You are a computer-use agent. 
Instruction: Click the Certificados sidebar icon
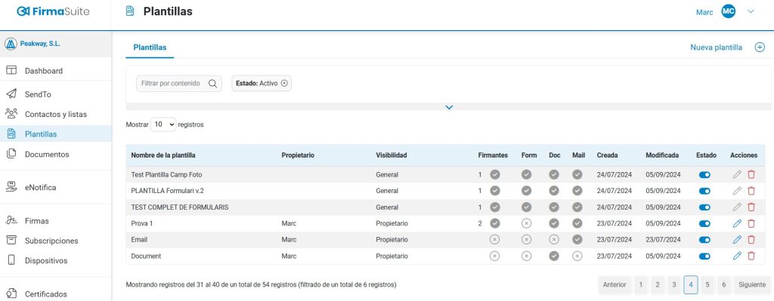coord(11,293)
